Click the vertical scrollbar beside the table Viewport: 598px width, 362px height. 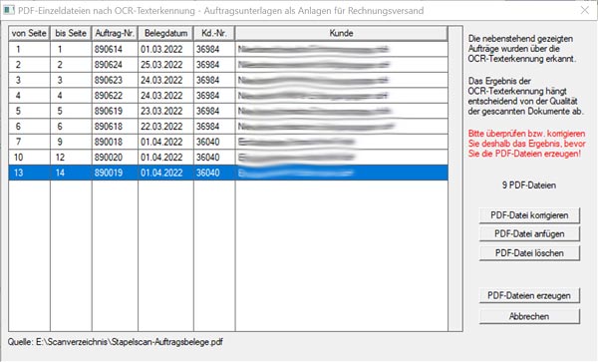[455, 179]
